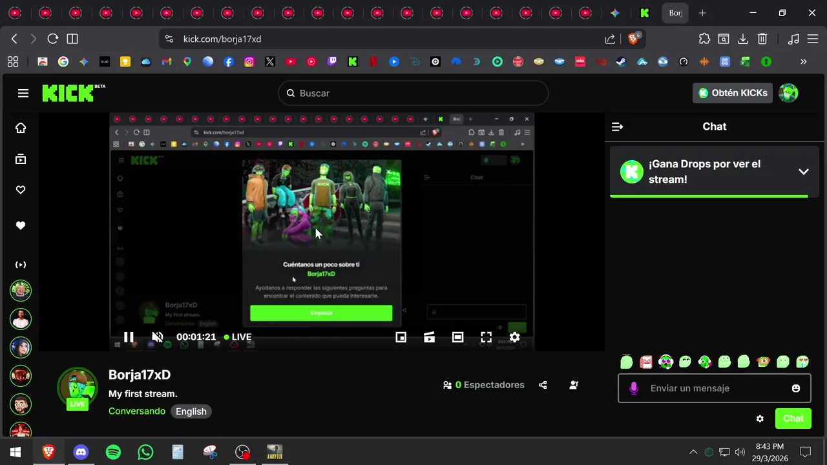Click the clip icon in the player
Screen dimensions: 827x465
(429, 337)
